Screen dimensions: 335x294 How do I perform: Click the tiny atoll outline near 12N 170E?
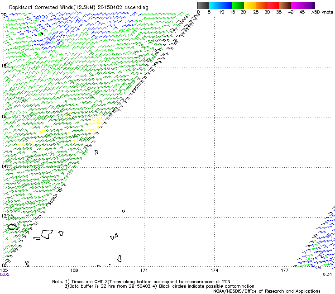tap(124, 211)
